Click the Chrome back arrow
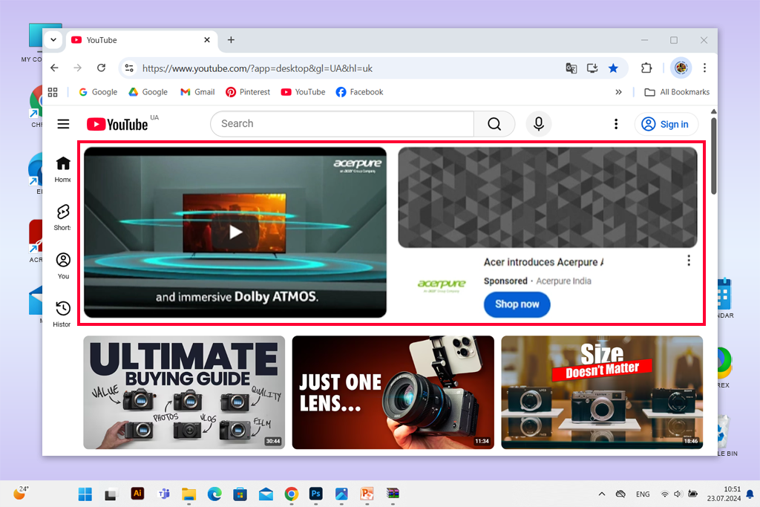This screenshot has width=760, height=507. click(x=54, y=68)
